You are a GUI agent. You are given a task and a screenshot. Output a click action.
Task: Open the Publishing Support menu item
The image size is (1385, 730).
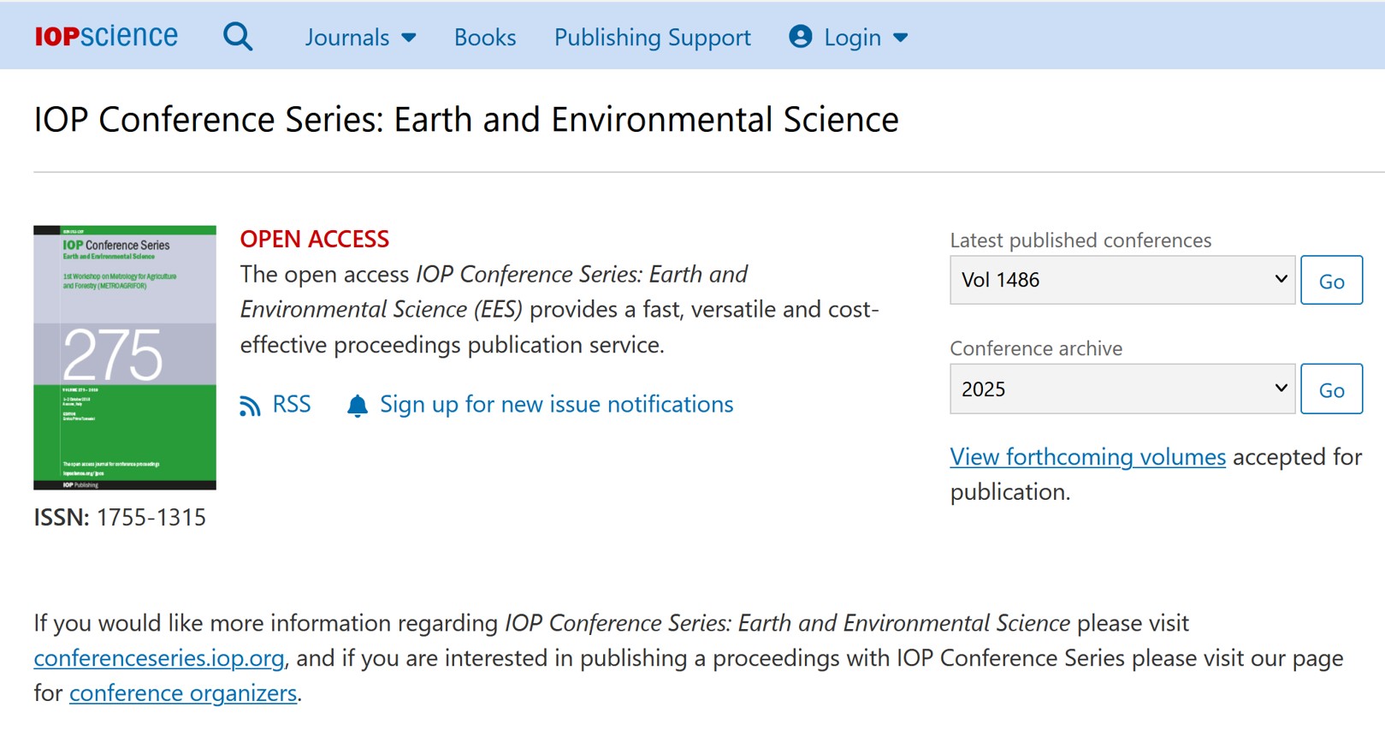652,38
